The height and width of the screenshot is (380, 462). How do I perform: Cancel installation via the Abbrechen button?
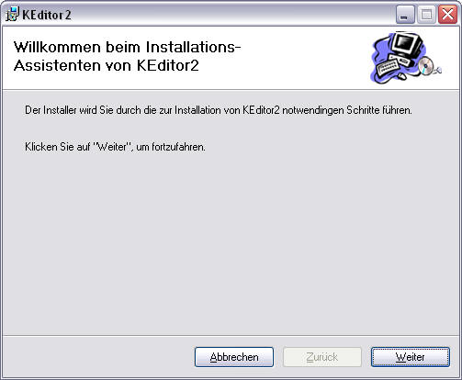[234, 357]
